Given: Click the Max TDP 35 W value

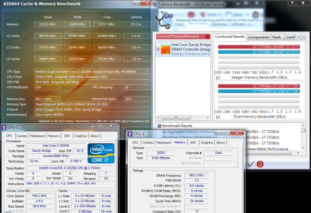Looking at the screenshot, I should click(x=80, y=151).
